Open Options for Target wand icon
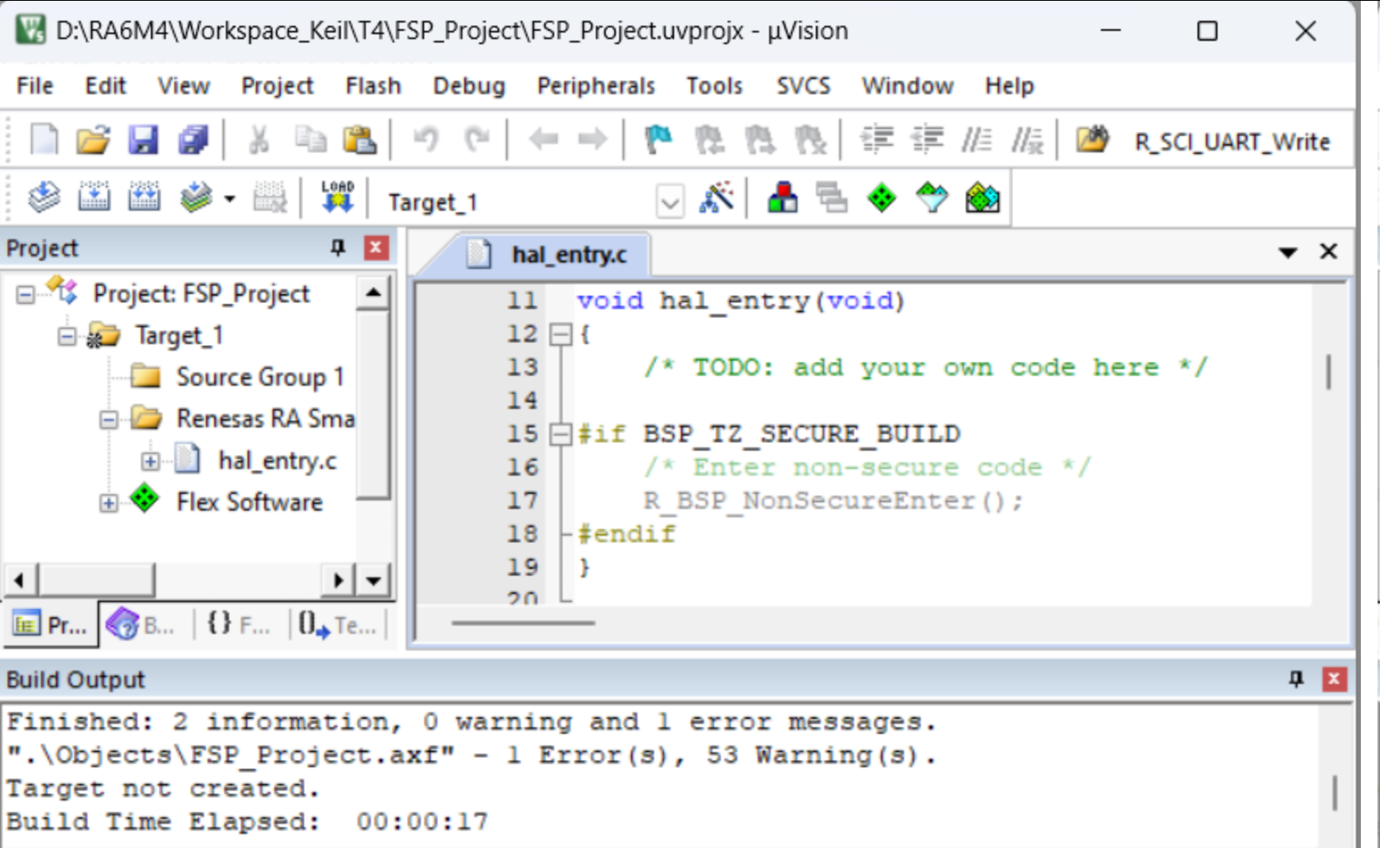Screen dimensions: 1380x848 tap(717, 198)
